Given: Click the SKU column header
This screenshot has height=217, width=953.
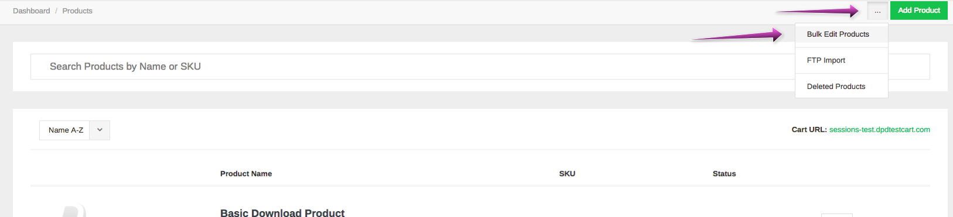Looking at the screenshot, I should click(567, 174).
